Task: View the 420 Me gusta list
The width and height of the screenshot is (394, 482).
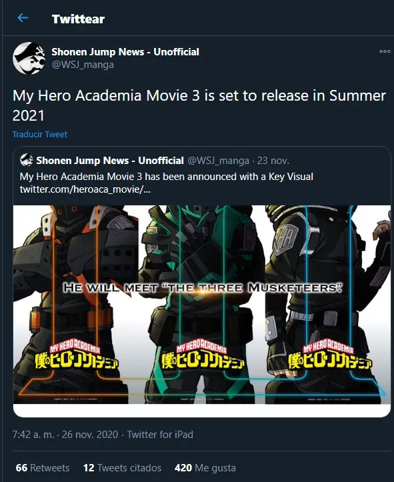Action: (x=205, y=467)
